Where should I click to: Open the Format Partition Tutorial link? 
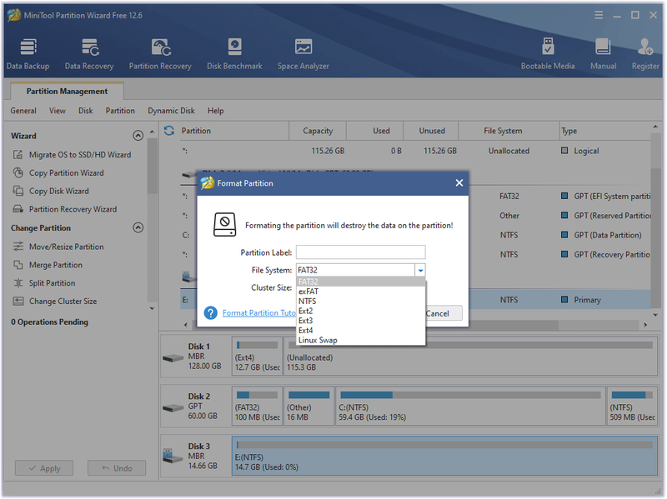point(259,313)
